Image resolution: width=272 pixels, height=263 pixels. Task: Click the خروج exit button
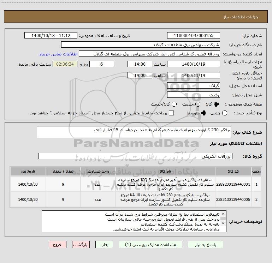pyautogui.click(x=58, y=245)
